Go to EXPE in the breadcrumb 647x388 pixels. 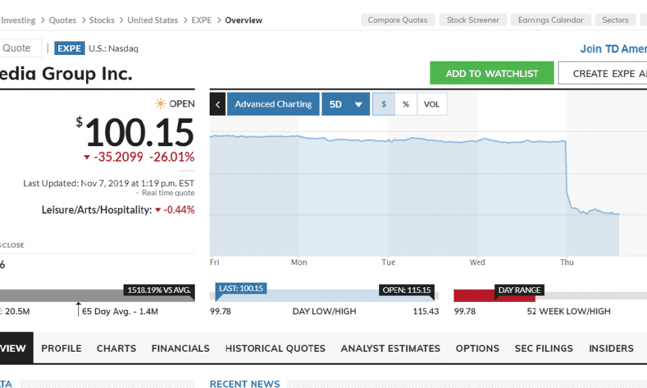(202, 20)
